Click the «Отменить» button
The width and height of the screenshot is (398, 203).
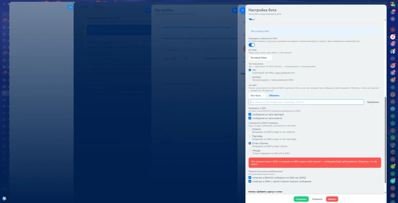coord(317,199)
